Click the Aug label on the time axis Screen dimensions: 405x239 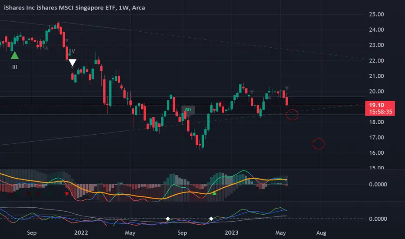pyautogui.click(x=321, y=233)
